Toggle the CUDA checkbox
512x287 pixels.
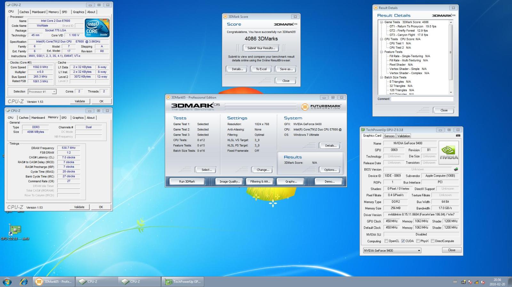[x=403, y=241]
